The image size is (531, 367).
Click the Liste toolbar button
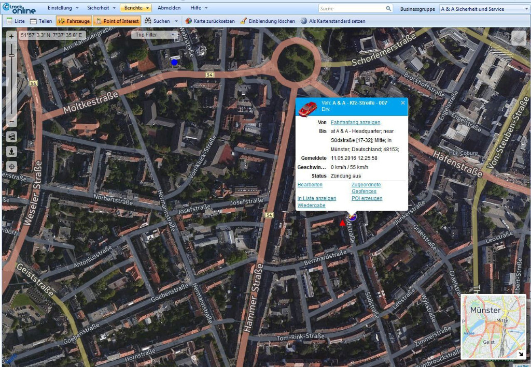tap(16, 21)
